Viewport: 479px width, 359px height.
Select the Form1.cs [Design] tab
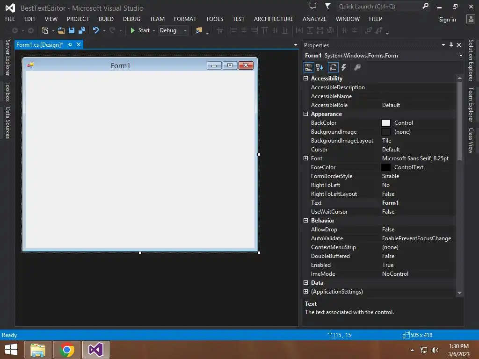(x=40, y=45)
